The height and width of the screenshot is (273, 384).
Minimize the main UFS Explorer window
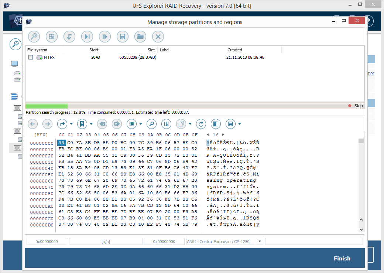pyautogui.click(x=350, y=4)
